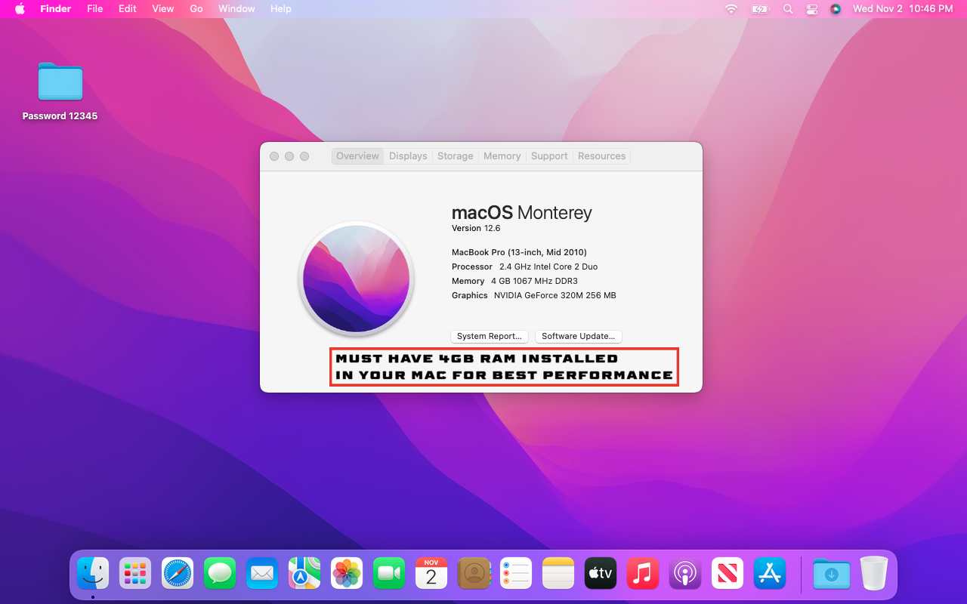This screenshot has height=604, width=967.
Task: Switch to the Displays tab
Action: 408,156
